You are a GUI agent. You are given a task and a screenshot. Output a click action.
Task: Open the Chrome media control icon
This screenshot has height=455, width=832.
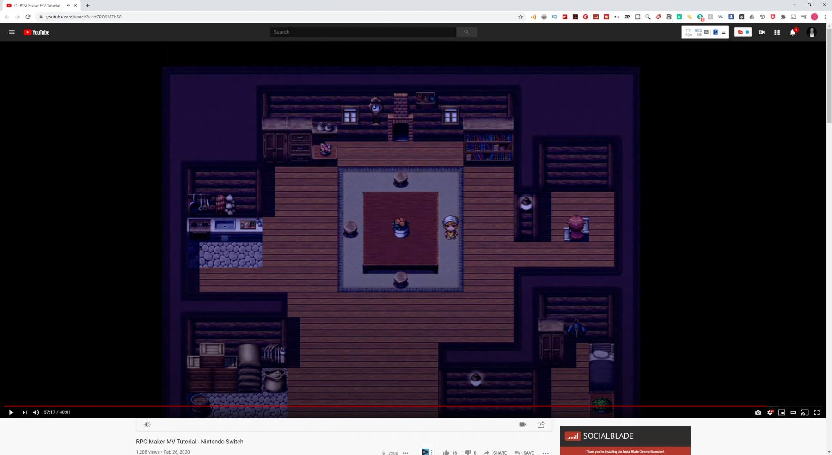pyautogui.click(x=804, y=17)
